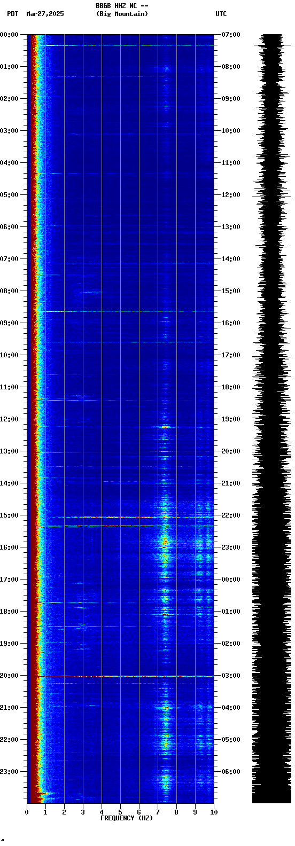
Task: Click the 'PDT' timezone label
Action: coord(13,14)
